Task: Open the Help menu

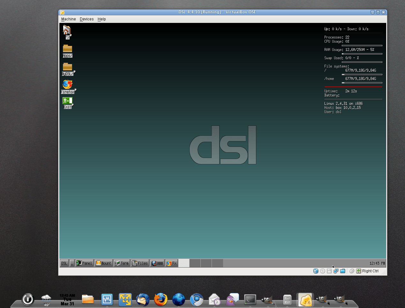Action: tap(102, 19)
